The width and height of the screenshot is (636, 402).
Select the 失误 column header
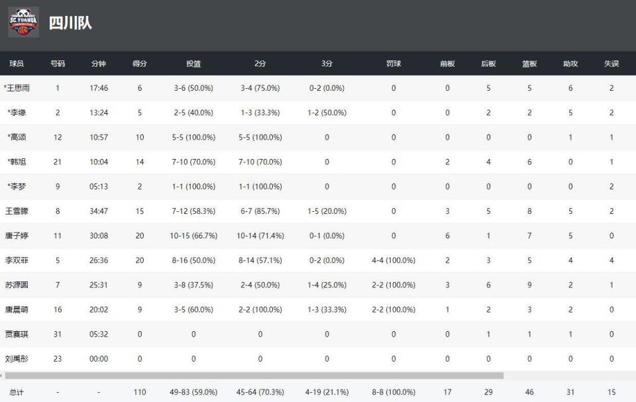(x=611, y=64)
